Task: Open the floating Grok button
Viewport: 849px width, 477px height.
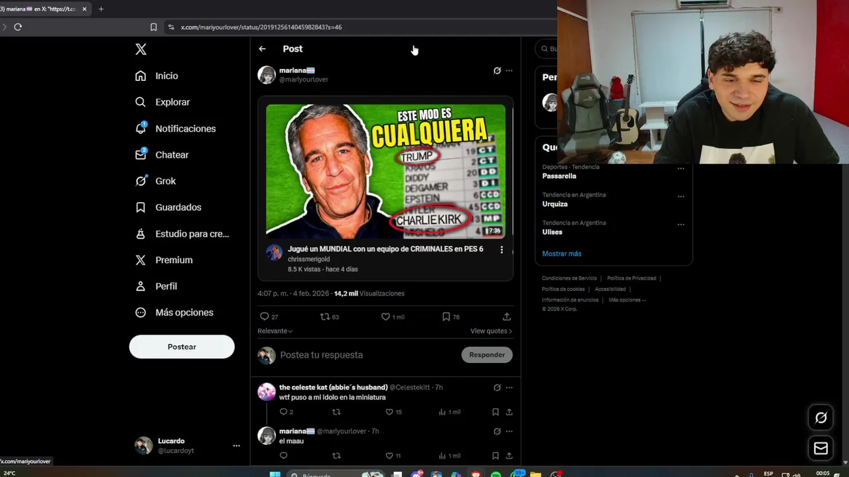Action: (821, 417)
